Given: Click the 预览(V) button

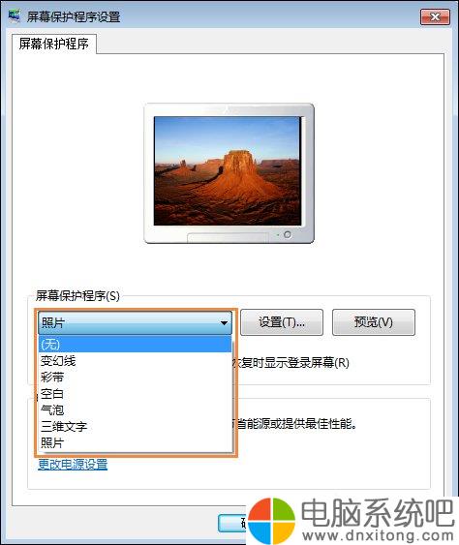Looking at the screenshot, I should coord(374,322).
